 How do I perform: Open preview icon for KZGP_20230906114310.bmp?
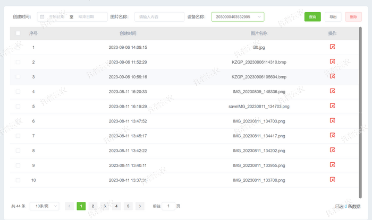(332, 61)
